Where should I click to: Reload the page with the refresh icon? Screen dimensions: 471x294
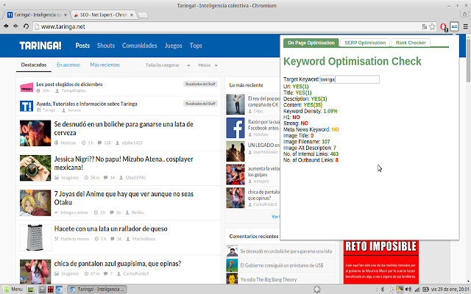point(26,26)
